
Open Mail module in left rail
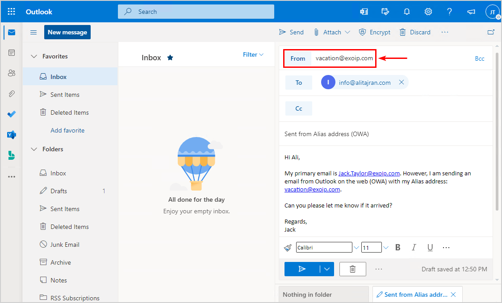(x=12, y=32)
